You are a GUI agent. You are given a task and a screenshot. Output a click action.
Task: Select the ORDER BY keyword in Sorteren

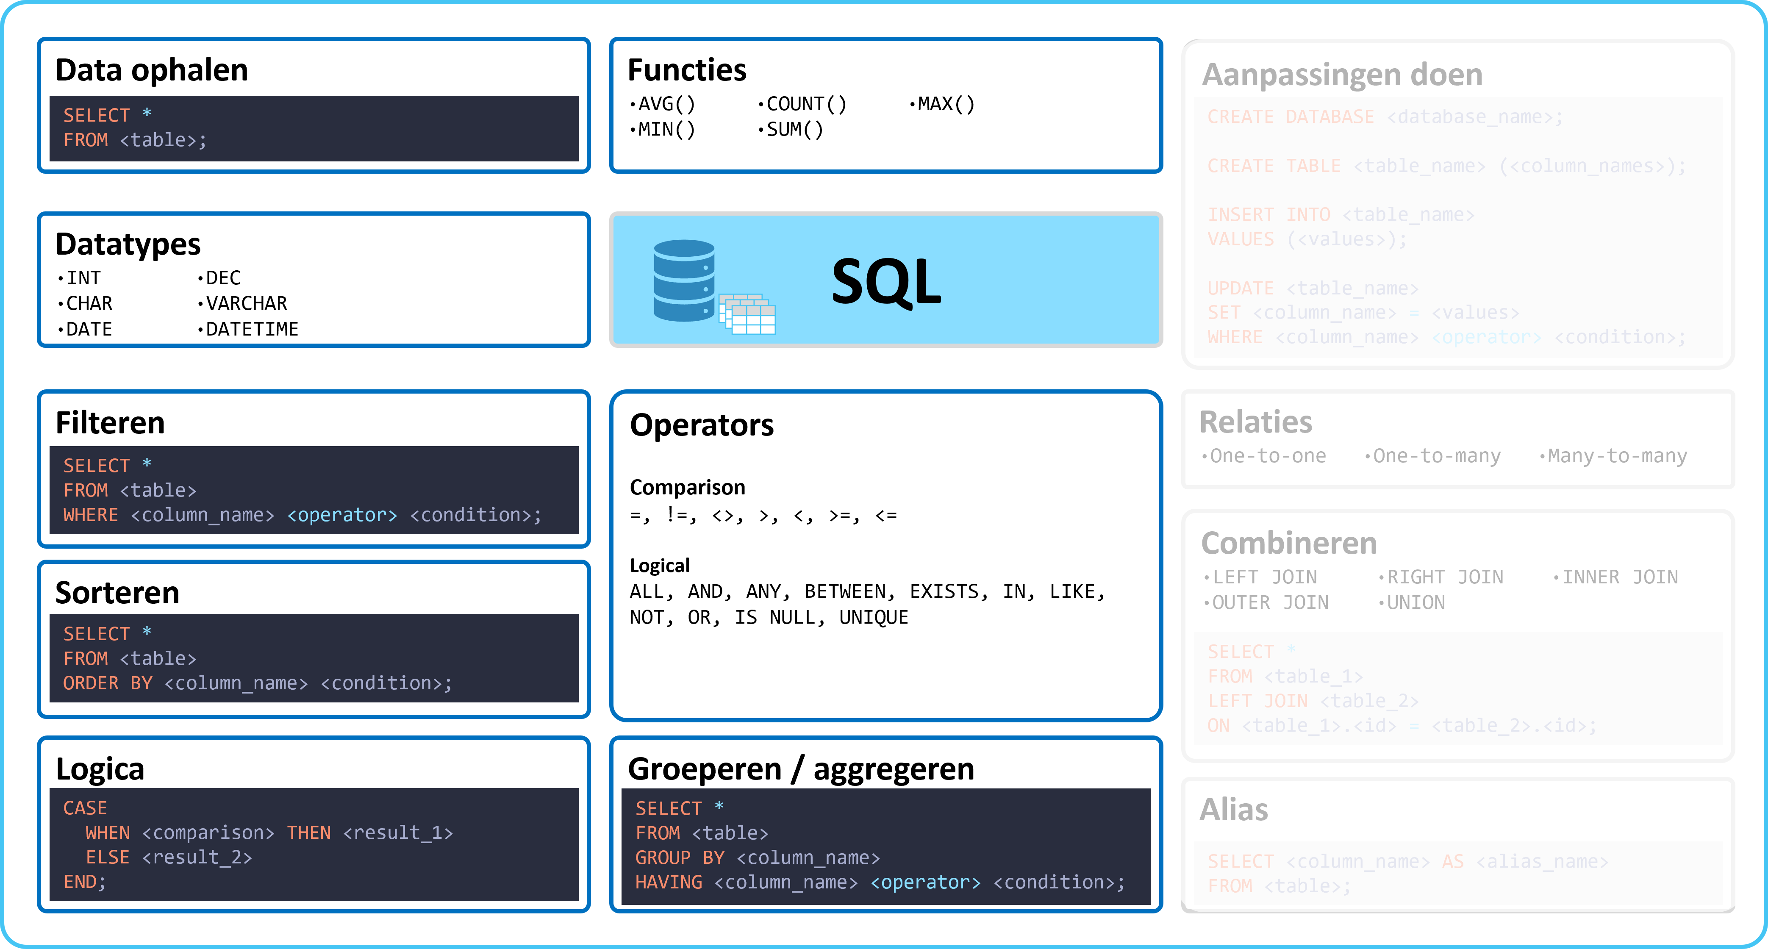coord(108,683)
